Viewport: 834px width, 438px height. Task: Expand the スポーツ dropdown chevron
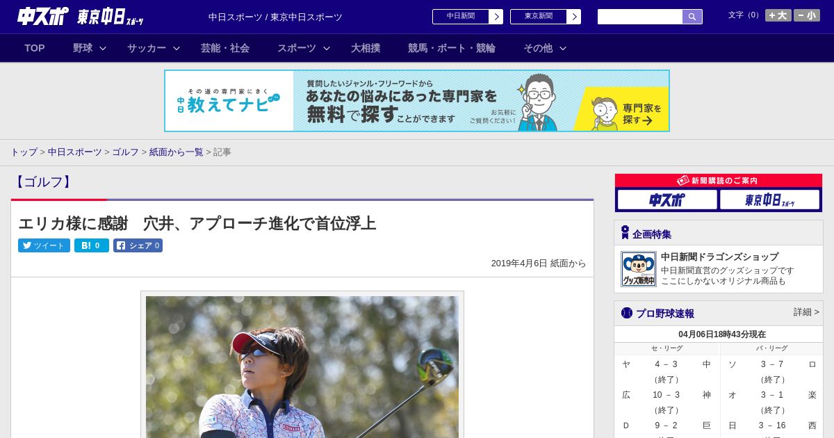[327, 48]
